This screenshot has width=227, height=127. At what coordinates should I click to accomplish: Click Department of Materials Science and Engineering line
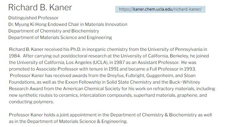tap(60, 37)
